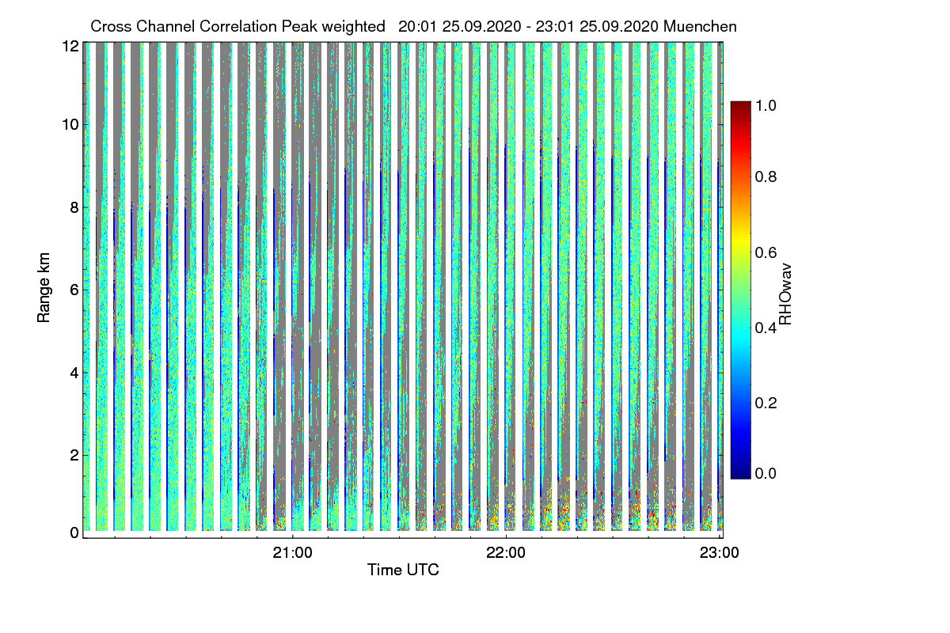Click the 'Time UTC' x-axis label
950x633 pixels.
403,570
